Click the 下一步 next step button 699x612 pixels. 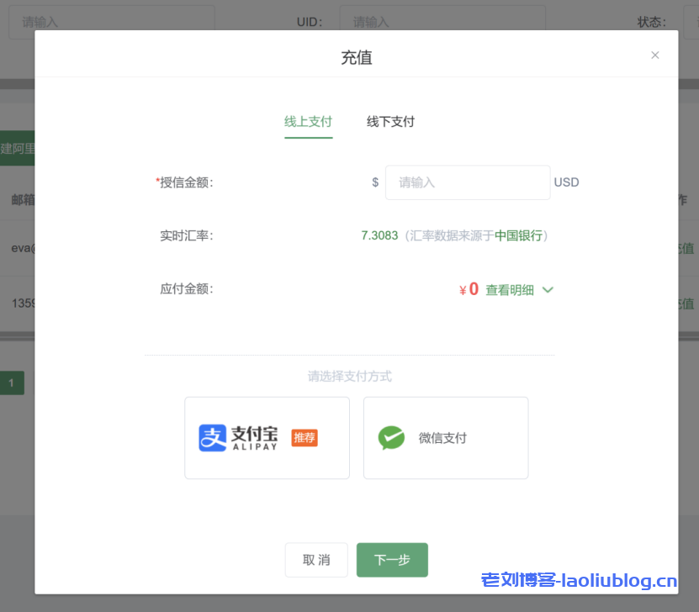pyautogui.click(x=392, y=560)
